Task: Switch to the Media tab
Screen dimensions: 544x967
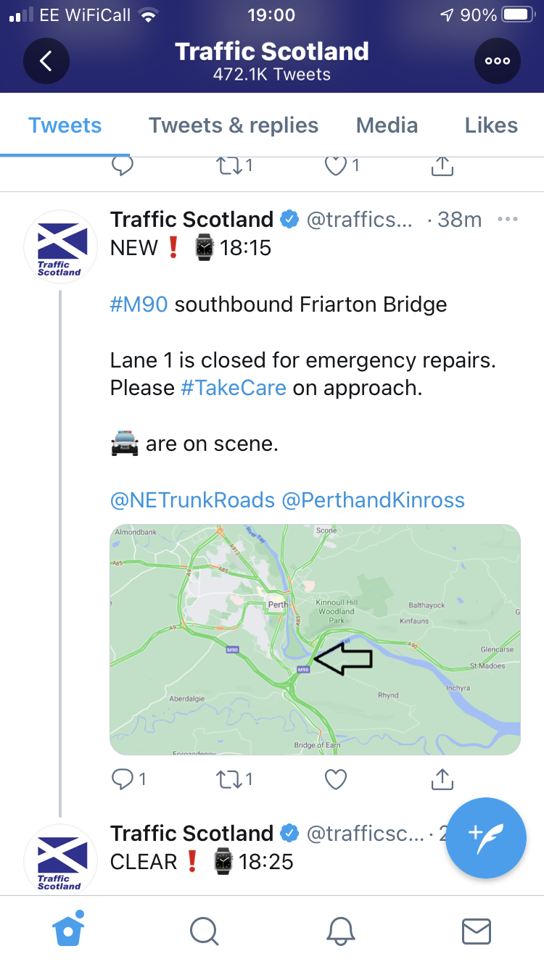Action: click(x=387, y=125)
